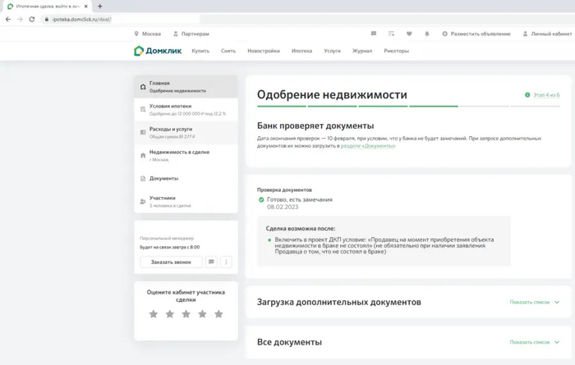575x365 pixels.
Task: Follow the разделе «Документы» link
Action: [x=368, y=146]
